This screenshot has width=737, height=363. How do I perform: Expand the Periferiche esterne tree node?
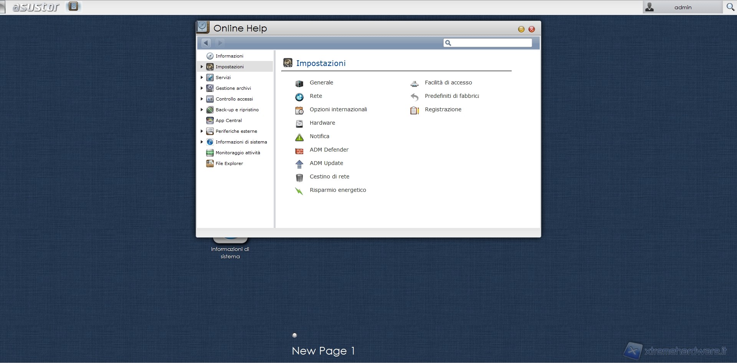202,131
